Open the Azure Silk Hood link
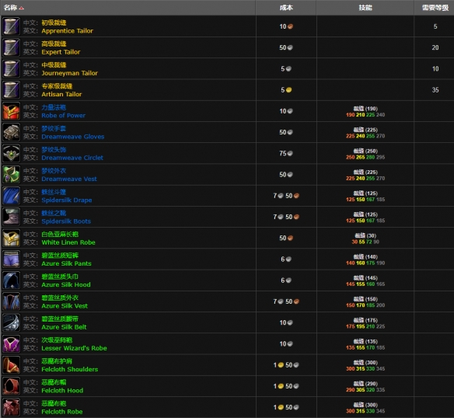The width and height of the screenshot is (454, 418). (66, 284)
